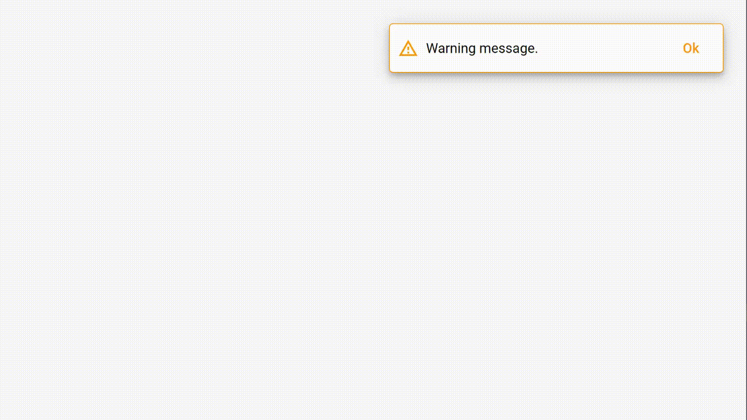This screenshot has width=747, height=420.
Task: Acknowledge the alert via the orange Ok label
Action: pos(691,48)
